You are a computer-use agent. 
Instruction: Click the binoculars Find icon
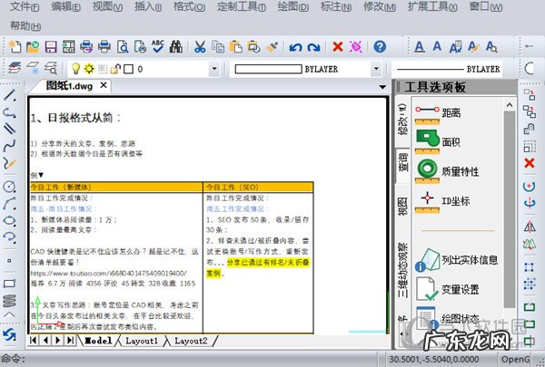coord(176,46)
